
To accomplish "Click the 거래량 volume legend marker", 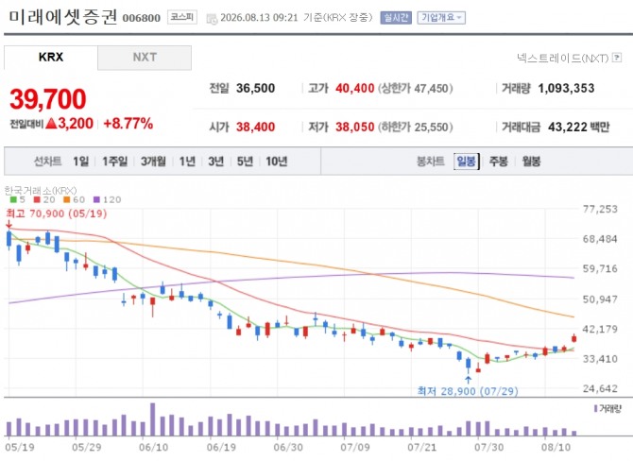I will coord(607,409).
